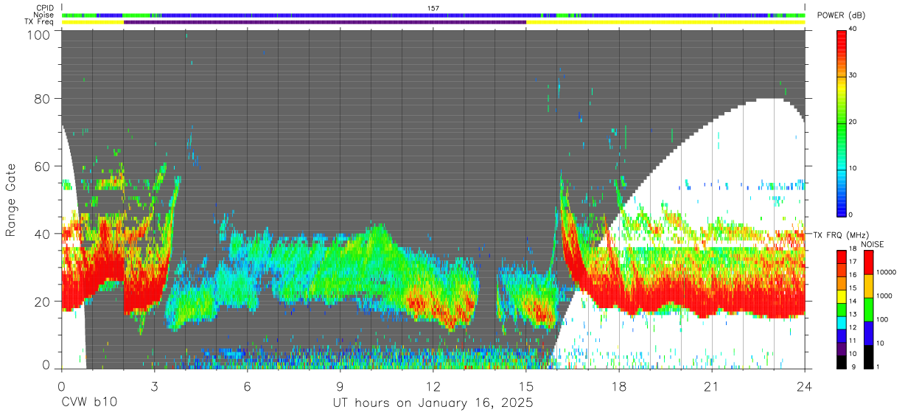Viewport: 905px width, 418px height.
Task: Click the UT hour tick 15 on time axis
Action: click(x=526, y=386)
